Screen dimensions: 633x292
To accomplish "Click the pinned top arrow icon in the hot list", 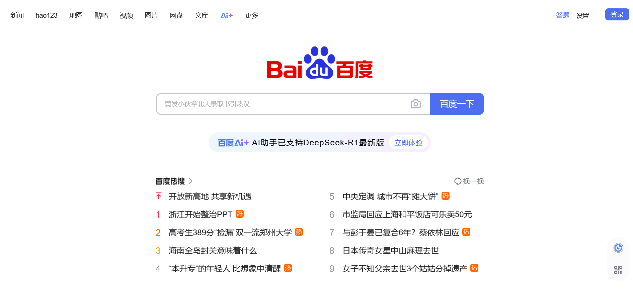I will pos(159,196).
